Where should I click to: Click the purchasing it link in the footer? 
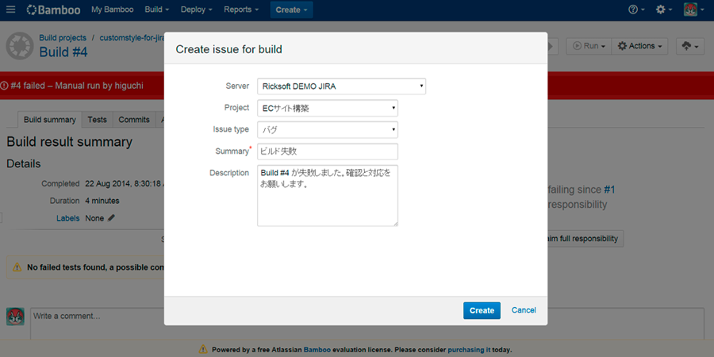[x=469, y=350]
